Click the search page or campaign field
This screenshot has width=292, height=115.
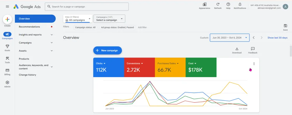click(87, 6)
